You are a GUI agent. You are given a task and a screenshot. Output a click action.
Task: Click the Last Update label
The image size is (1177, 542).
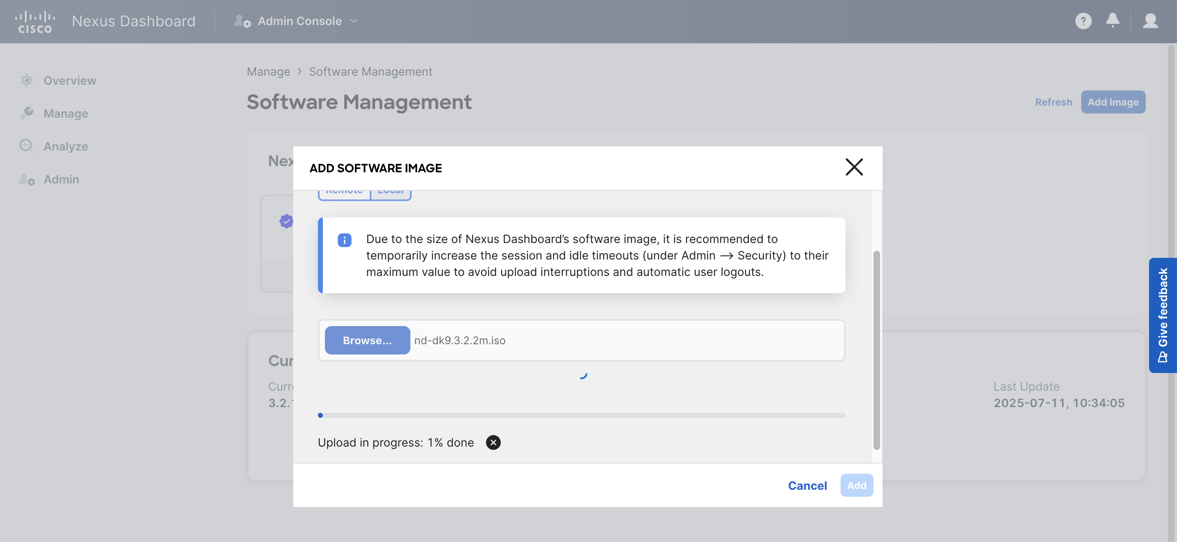click(1026, 386)
